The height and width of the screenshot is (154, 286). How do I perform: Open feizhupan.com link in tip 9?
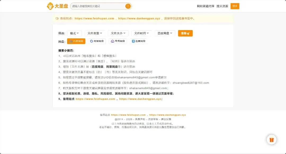point(95,99)
